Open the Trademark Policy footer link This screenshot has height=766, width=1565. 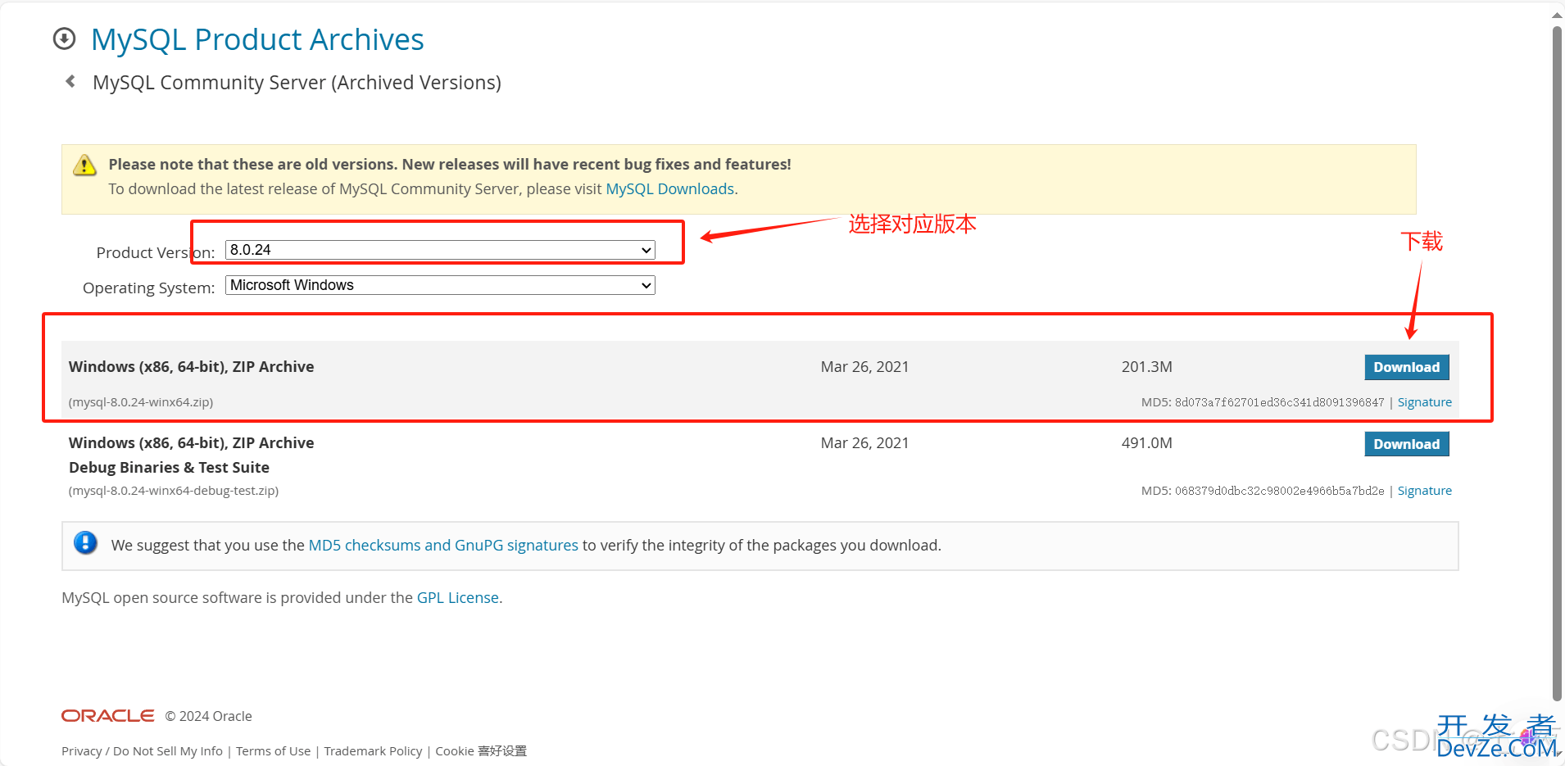[x=373, y=751]
